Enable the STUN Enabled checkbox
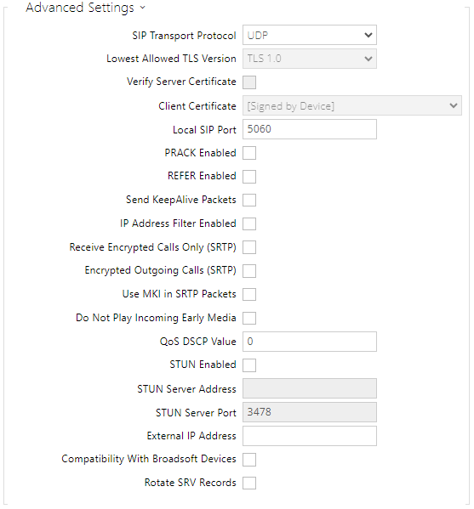Screen dimensions: 474x509 249,365
